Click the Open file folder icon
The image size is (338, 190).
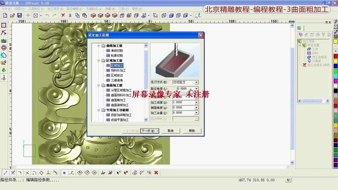tap(12, 15)
